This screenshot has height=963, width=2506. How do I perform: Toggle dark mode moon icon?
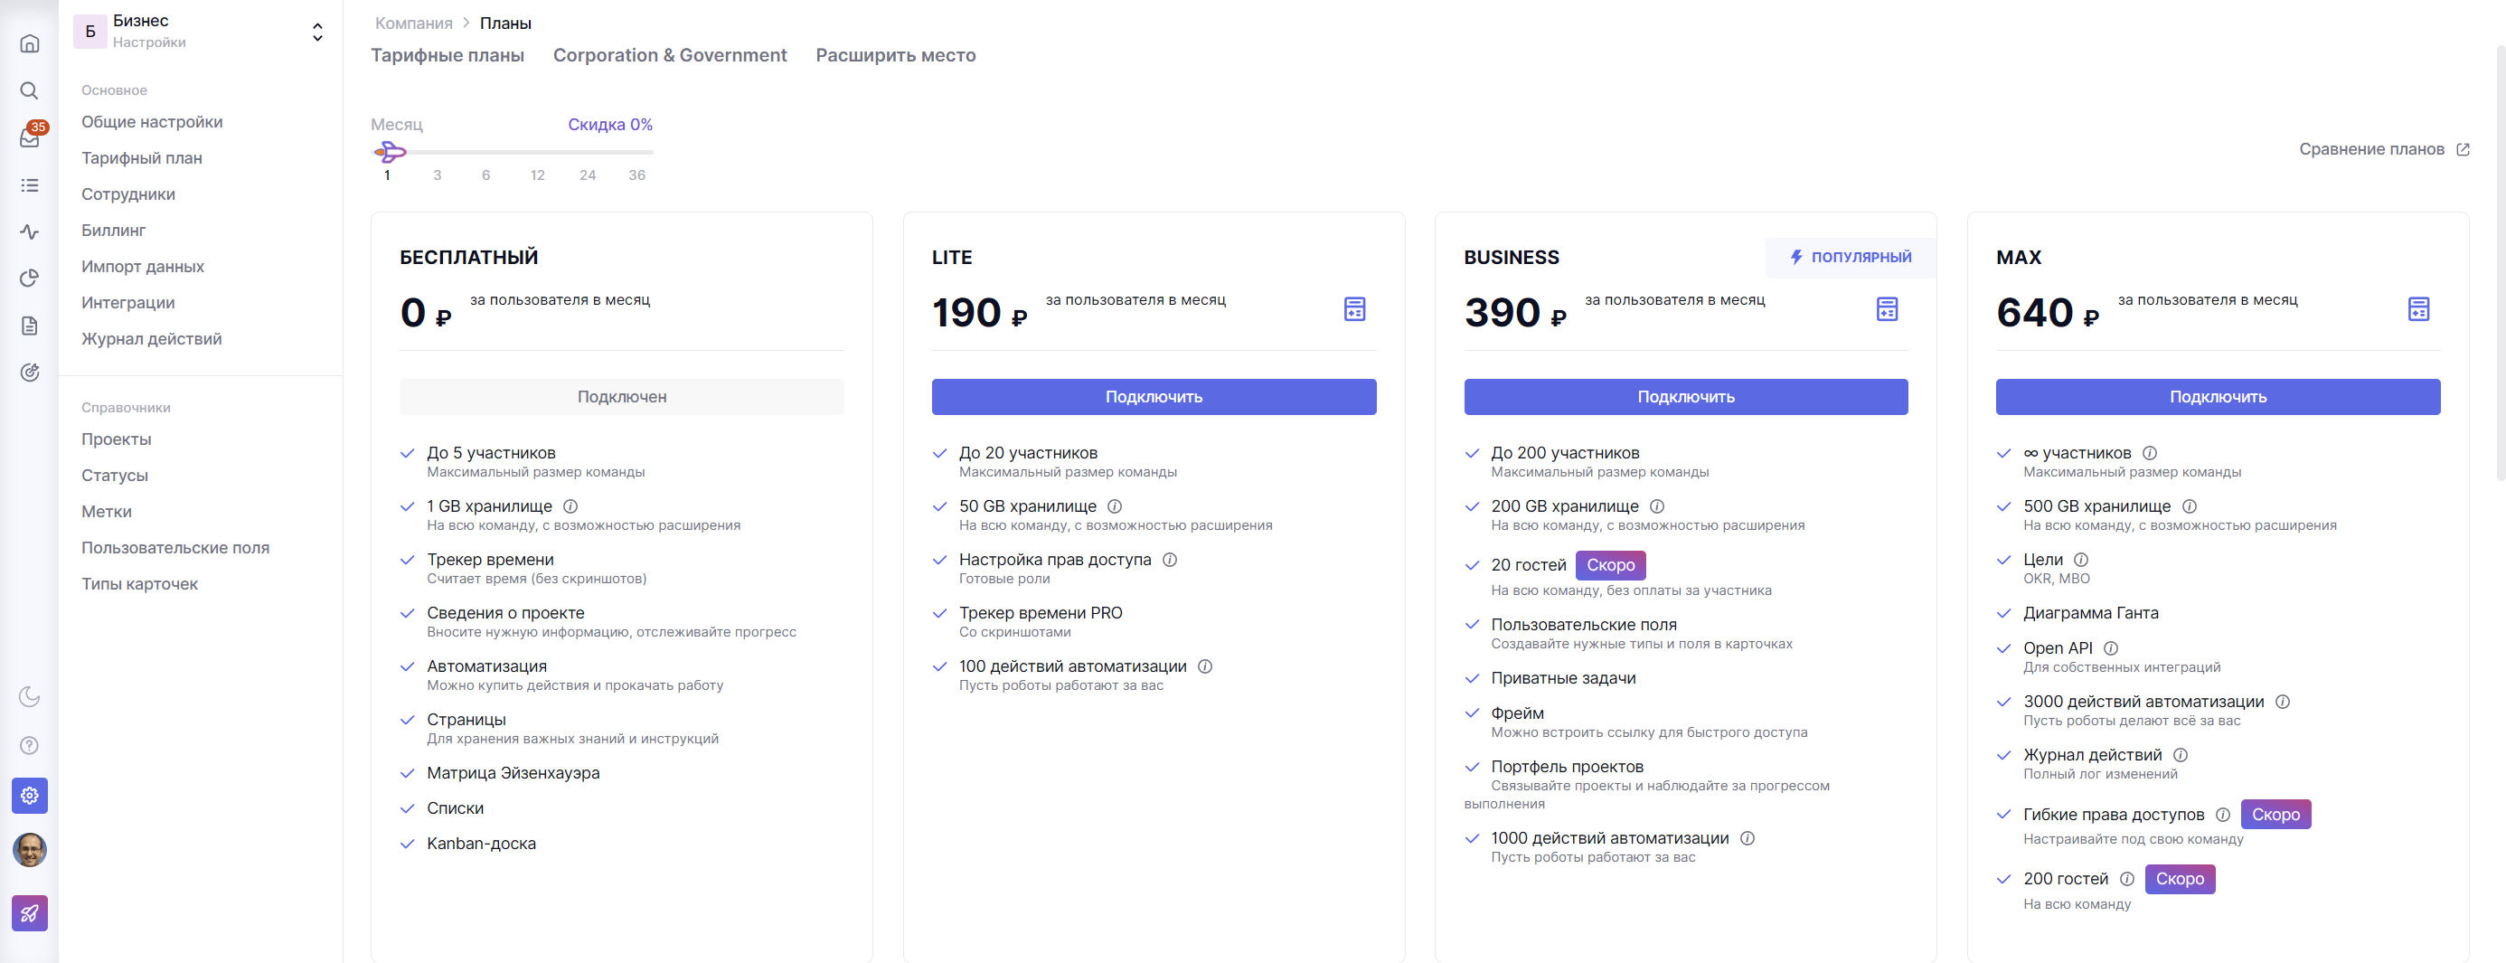(x=30, y=696)
